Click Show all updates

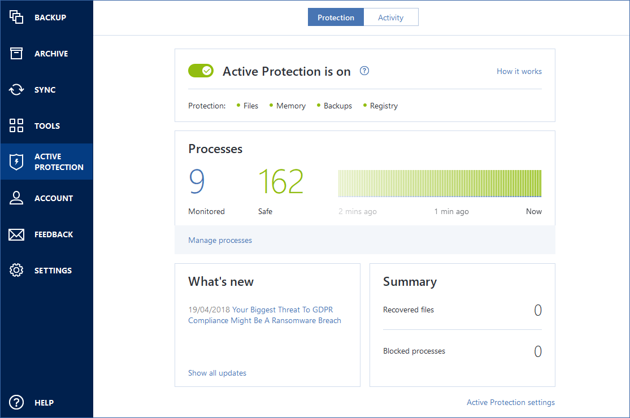click(217, 373)
